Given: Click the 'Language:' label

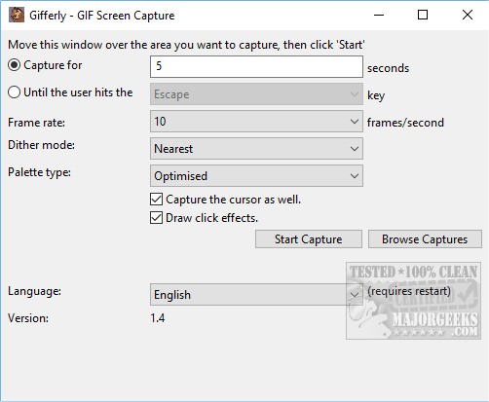Looking at the screenshot, I should 34,291.
